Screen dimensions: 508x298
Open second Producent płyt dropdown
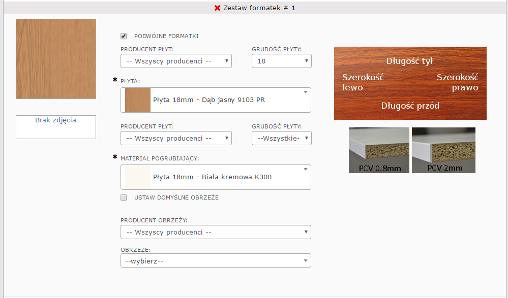[176, 139]
